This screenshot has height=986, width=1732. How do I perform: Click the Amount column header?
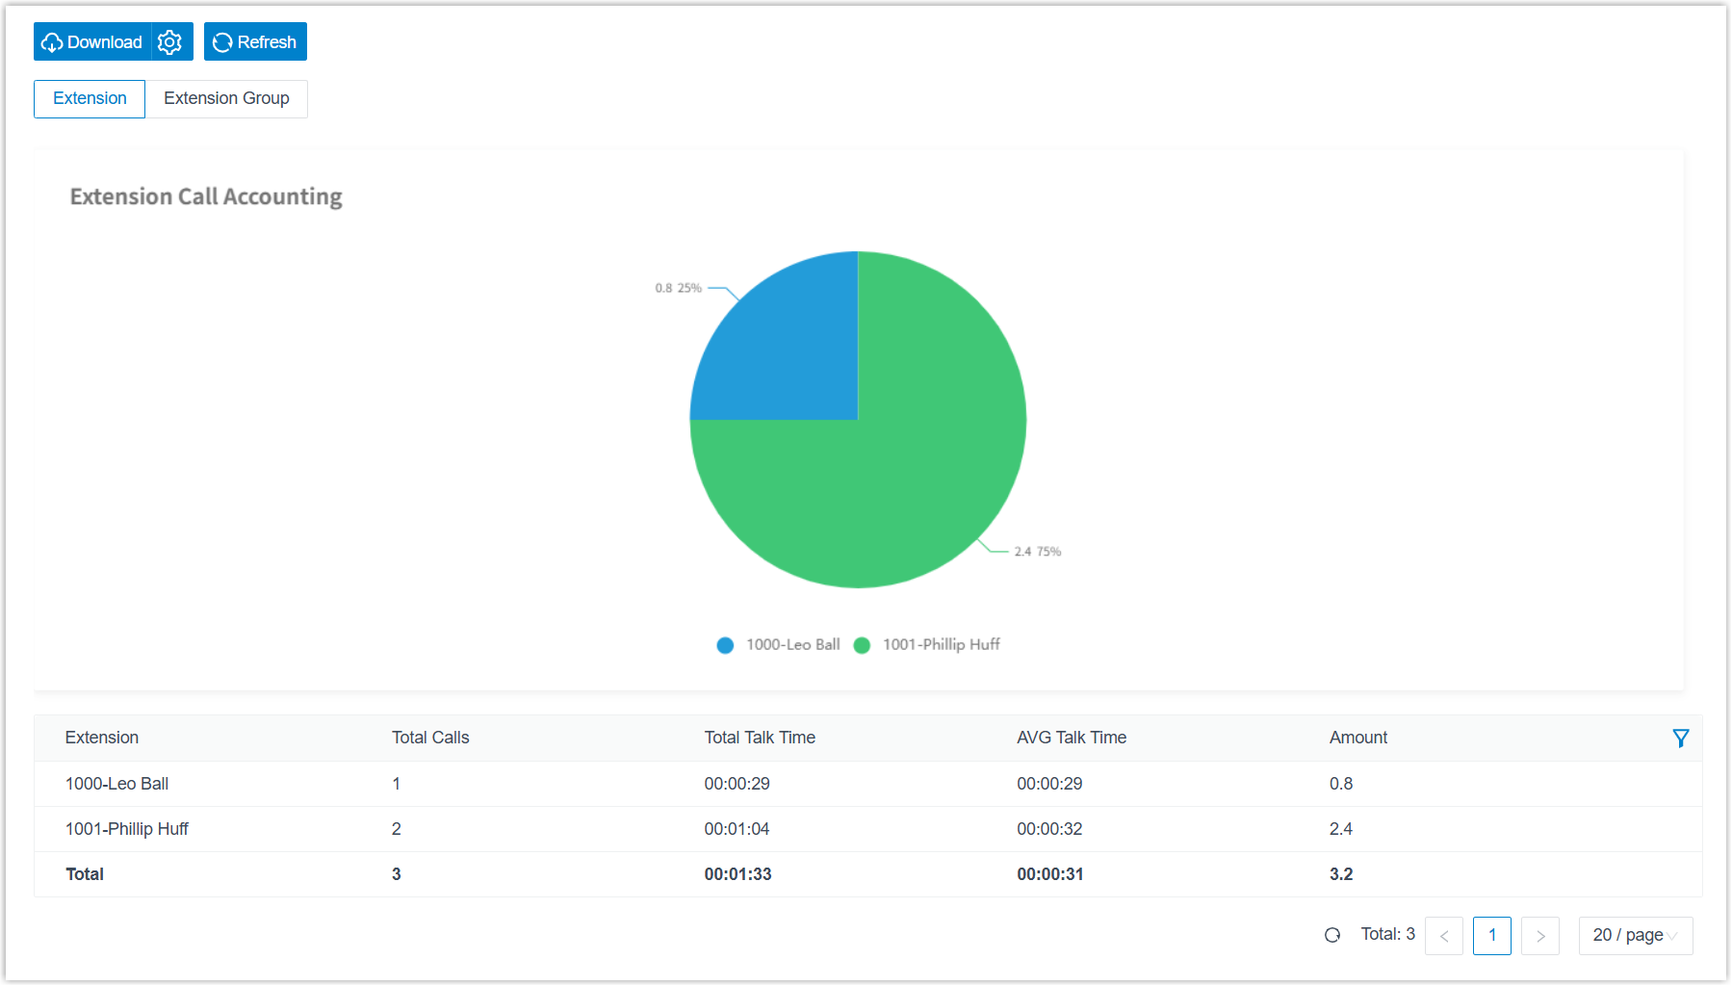(1358, 738)
